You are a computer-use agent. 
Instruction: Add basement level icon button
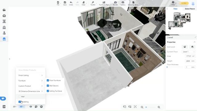[192, 47]
